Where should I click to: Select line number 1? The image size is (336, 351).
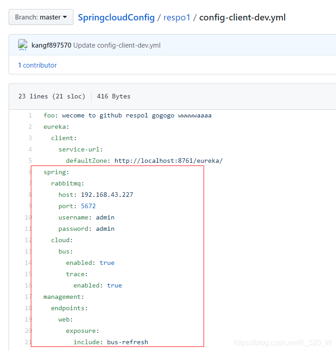[x=30, y=116]
